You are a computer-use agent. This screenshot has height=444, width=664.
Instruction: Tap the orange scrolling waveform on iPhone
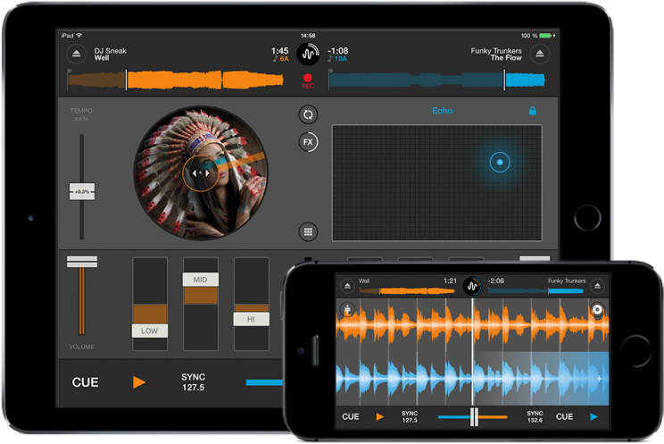(472, 324)
